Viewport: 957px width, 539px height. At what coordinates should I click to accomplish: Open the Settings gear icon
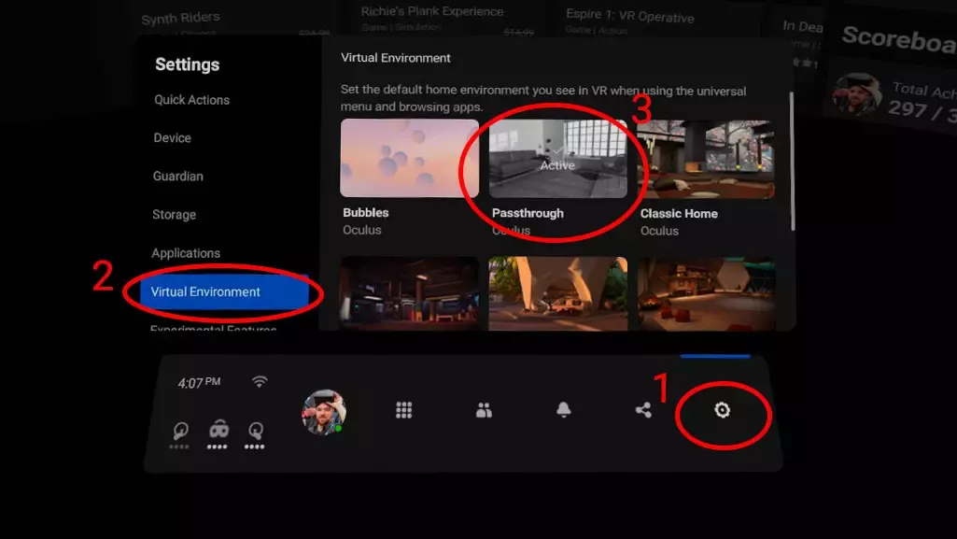click(722, 410)
